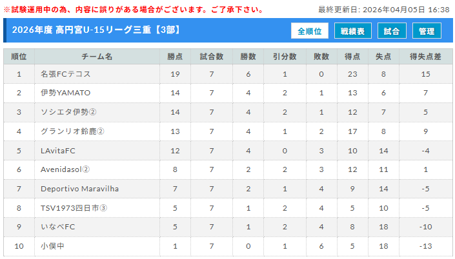Click the 得失点差 column header
This screenshot has width=455, height=259.
pos(425,56)
